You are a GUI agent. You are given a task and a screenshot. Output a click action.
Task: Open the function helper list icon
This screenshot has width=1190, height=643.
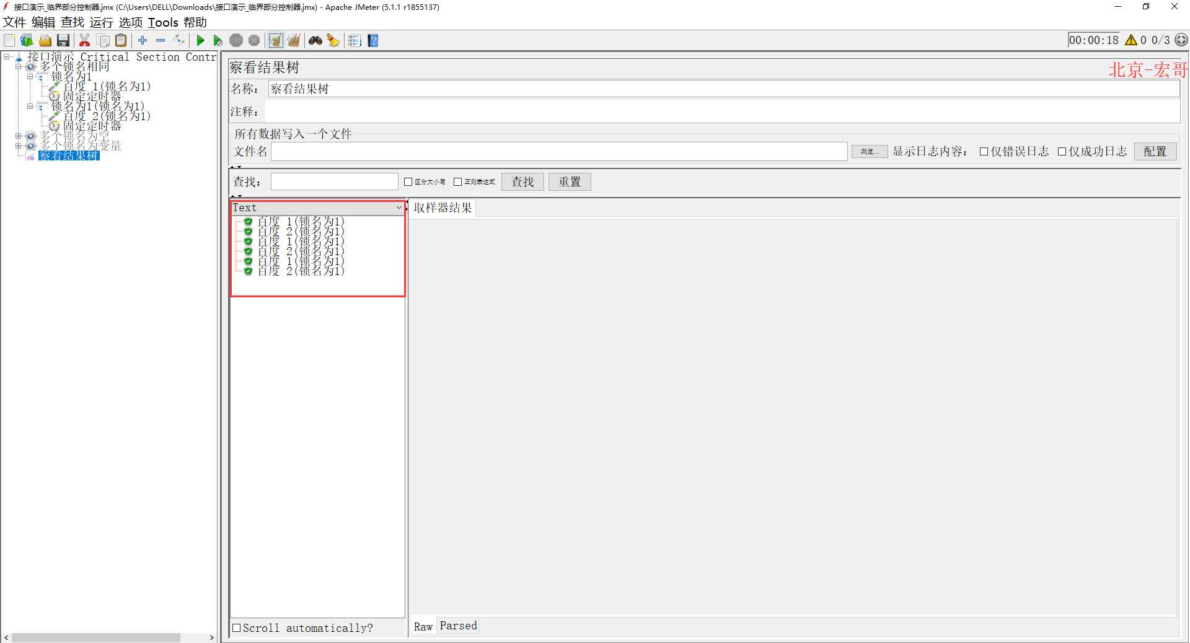(x=355, y=40)
